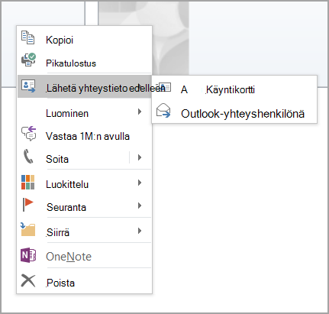
Task: Click the contact forward icon beside Lähetä yhteystieto
Action: click(28, 86)
